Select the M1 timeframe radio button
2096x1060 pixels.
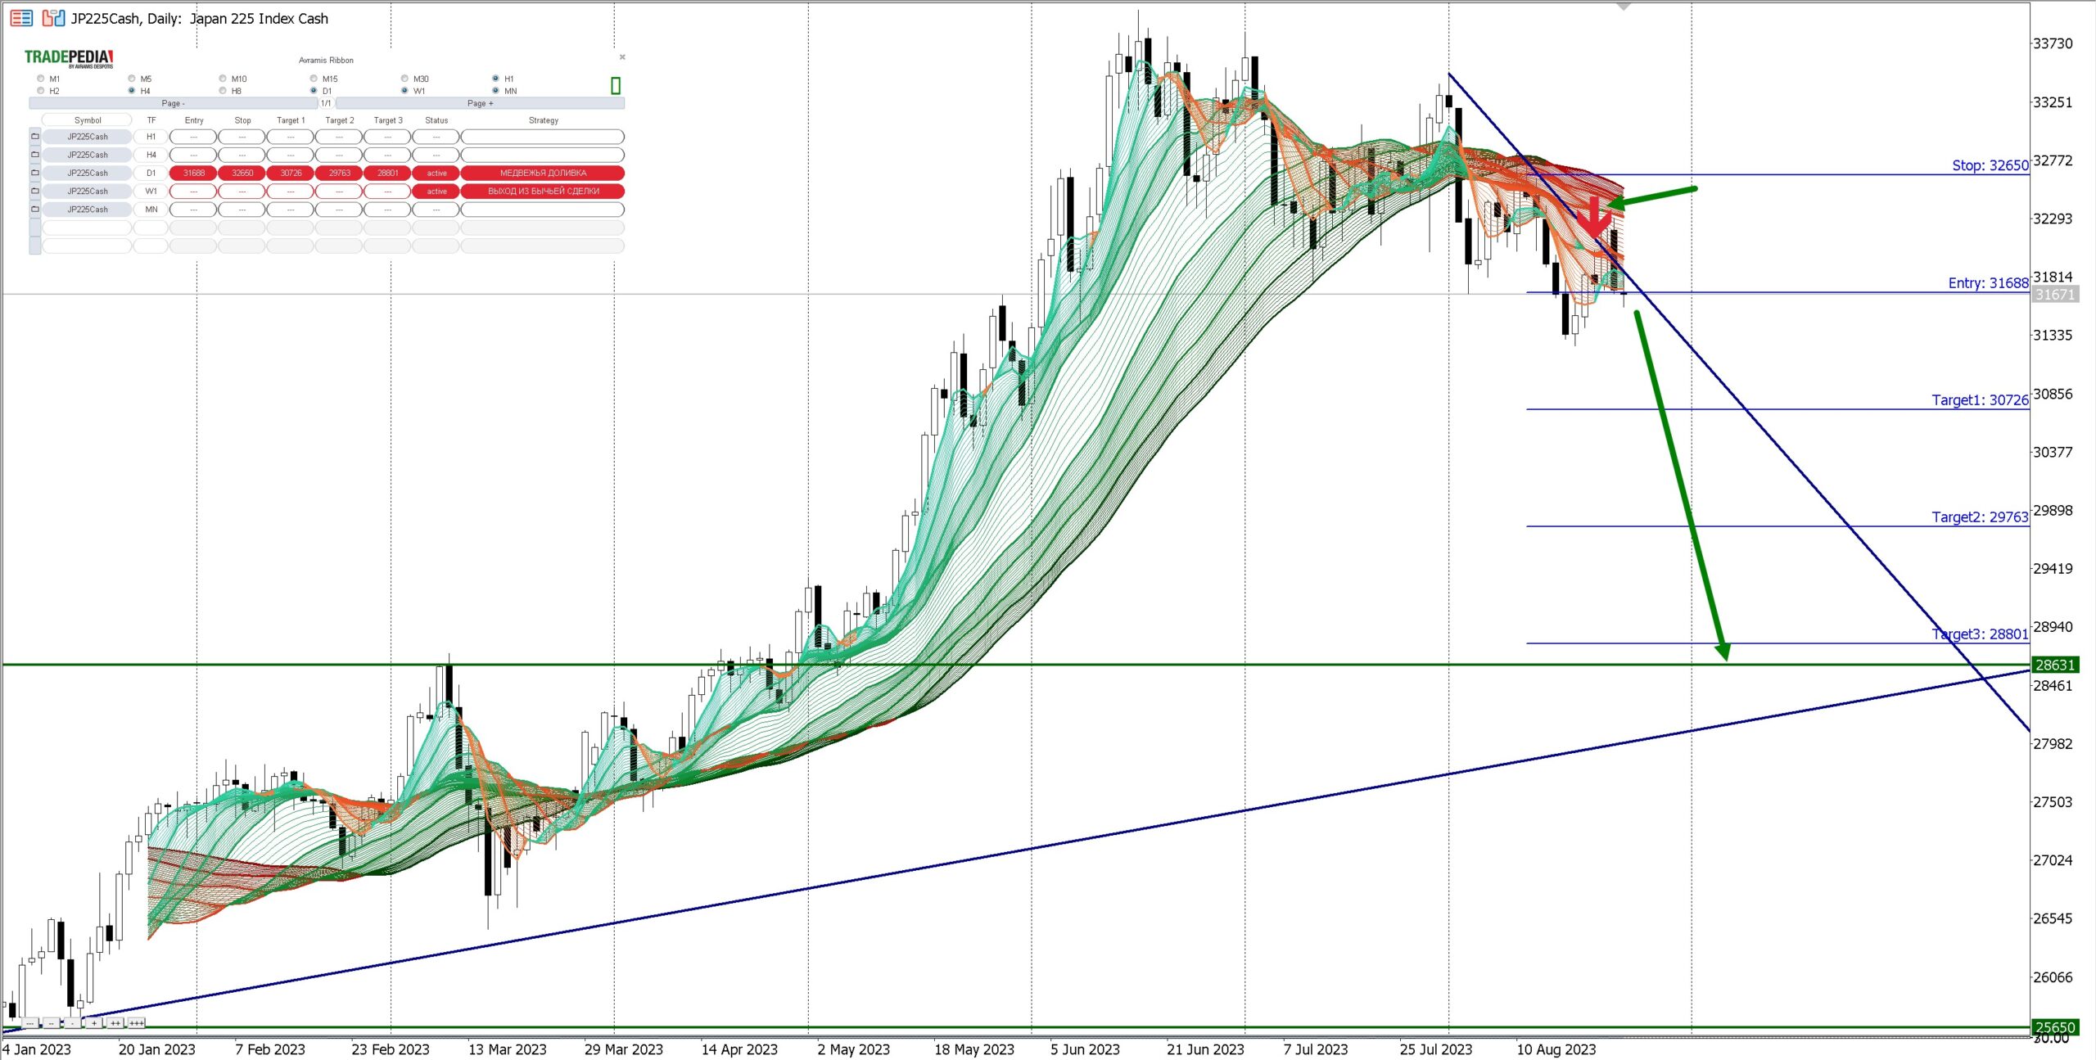click(41, 79)
